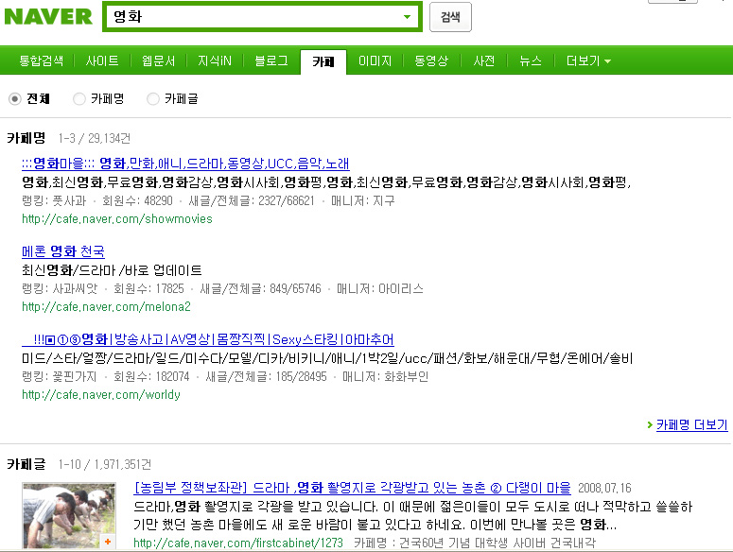Click the 최신영화/드라마 /바로 업데이트 description
733x552 pixels.
112,270
